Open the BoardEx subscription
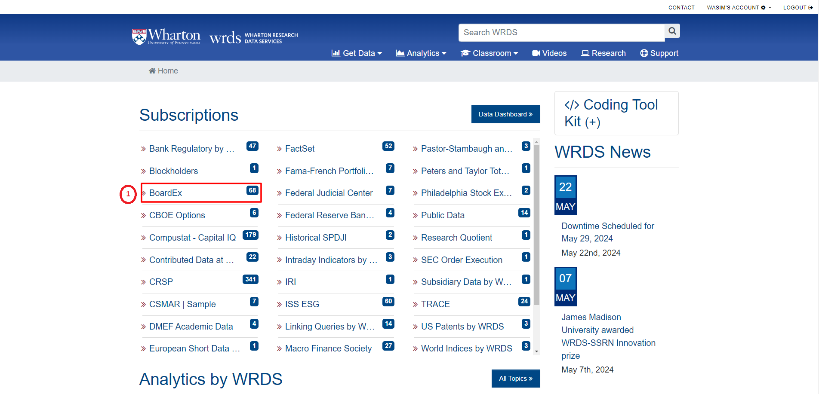This screenshot has width=819, height=394. [x=166, y=193]
